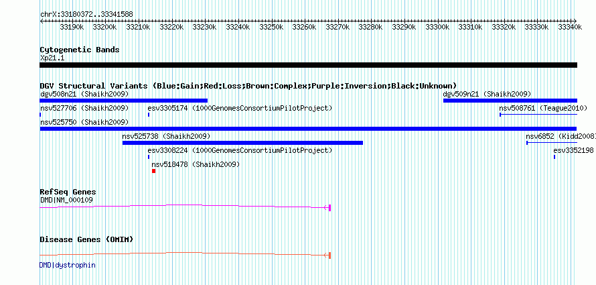Click the nsv525750 (Shaikh2009) label
This screenshot has width=596, height=285.
[x=84, y=122]
